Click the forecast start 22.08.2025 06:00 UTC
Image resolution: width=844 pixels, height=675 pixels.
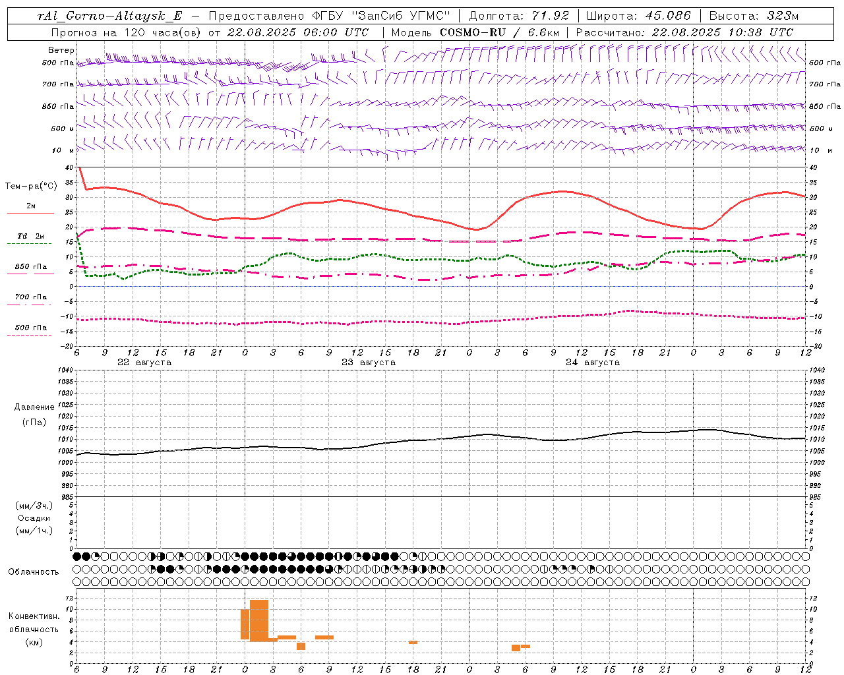click(x=297, y=32)
